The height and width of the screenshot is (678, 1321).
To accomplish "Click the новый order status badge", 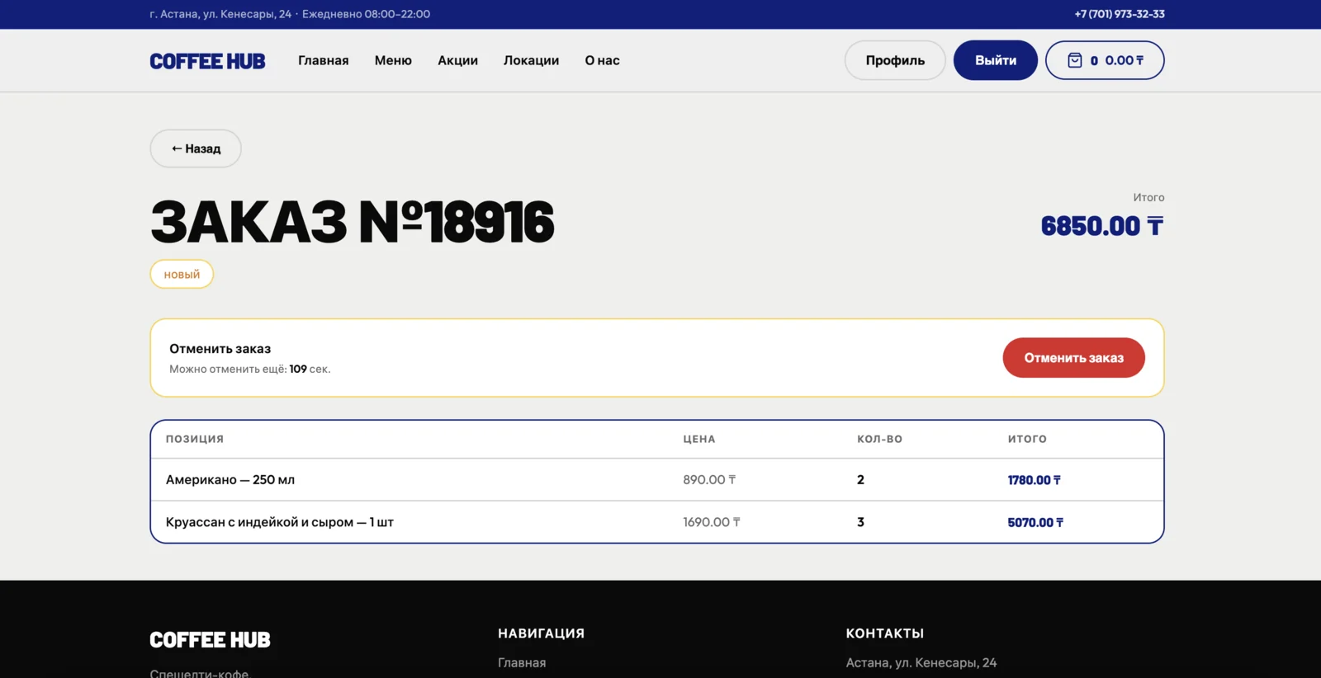I will pyautogui.click(x=182, y=275).
